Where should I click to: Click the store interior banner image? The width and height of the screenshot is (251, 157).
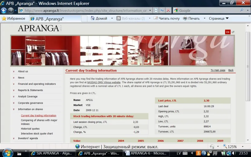click(123, 51)
